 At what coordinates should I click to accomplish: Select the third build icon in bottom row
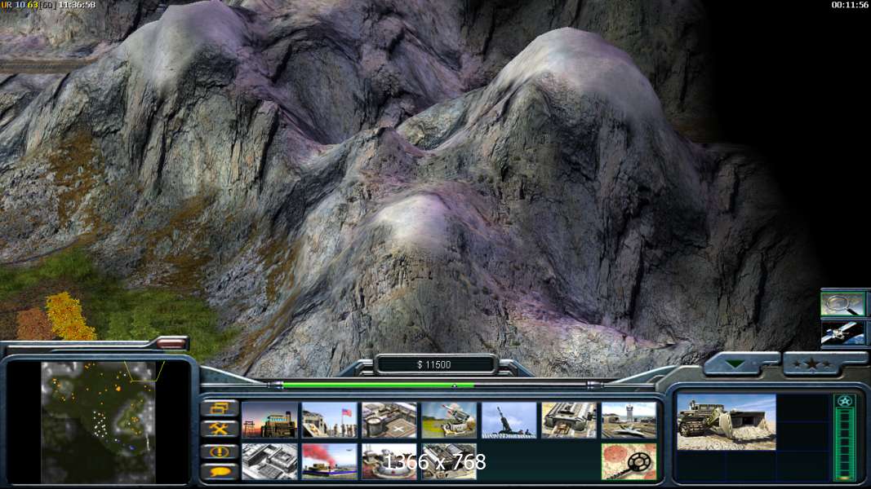(x=389, y=461)
